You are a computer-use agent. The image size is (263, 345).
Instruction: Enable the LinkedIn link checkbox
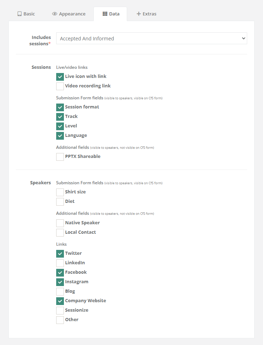(x=60, y=263)
